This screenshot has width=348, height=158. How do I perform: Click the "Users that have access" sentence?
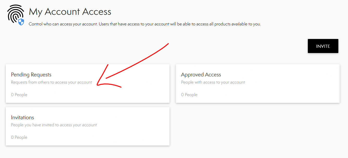click(189, 24)
